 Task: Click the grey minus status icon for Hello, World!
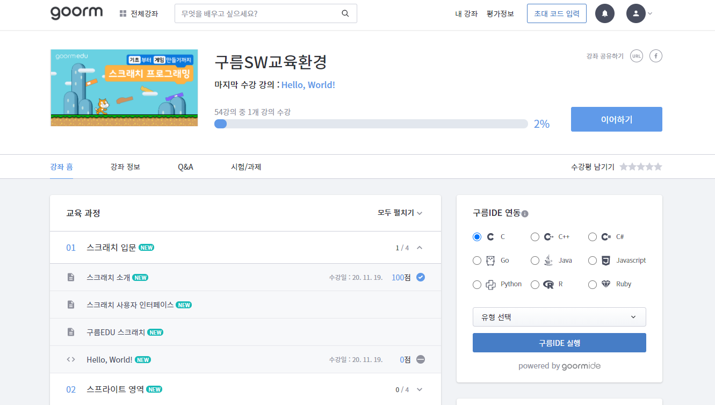[421, 359]
